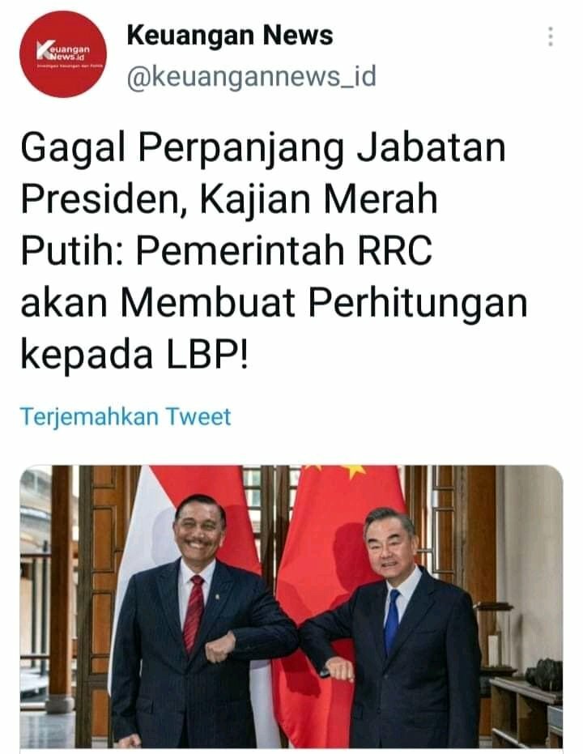
Task: Click the Terjemahkan Tweet link
Action: [126, 416]
